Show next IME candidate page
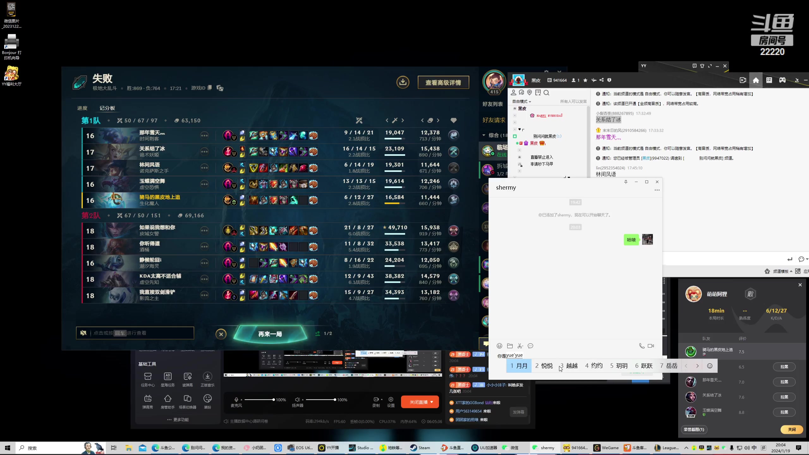Screen dimensions: 809x455 (697, 366)
